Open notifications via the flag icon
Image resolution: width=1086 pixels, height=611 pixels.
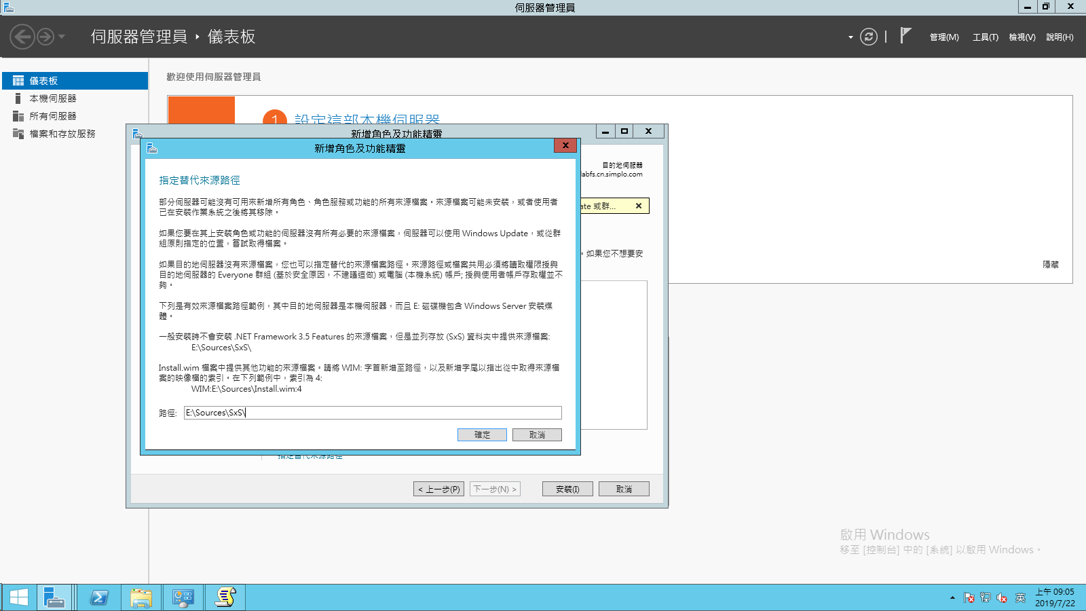(x=905, y=34)
